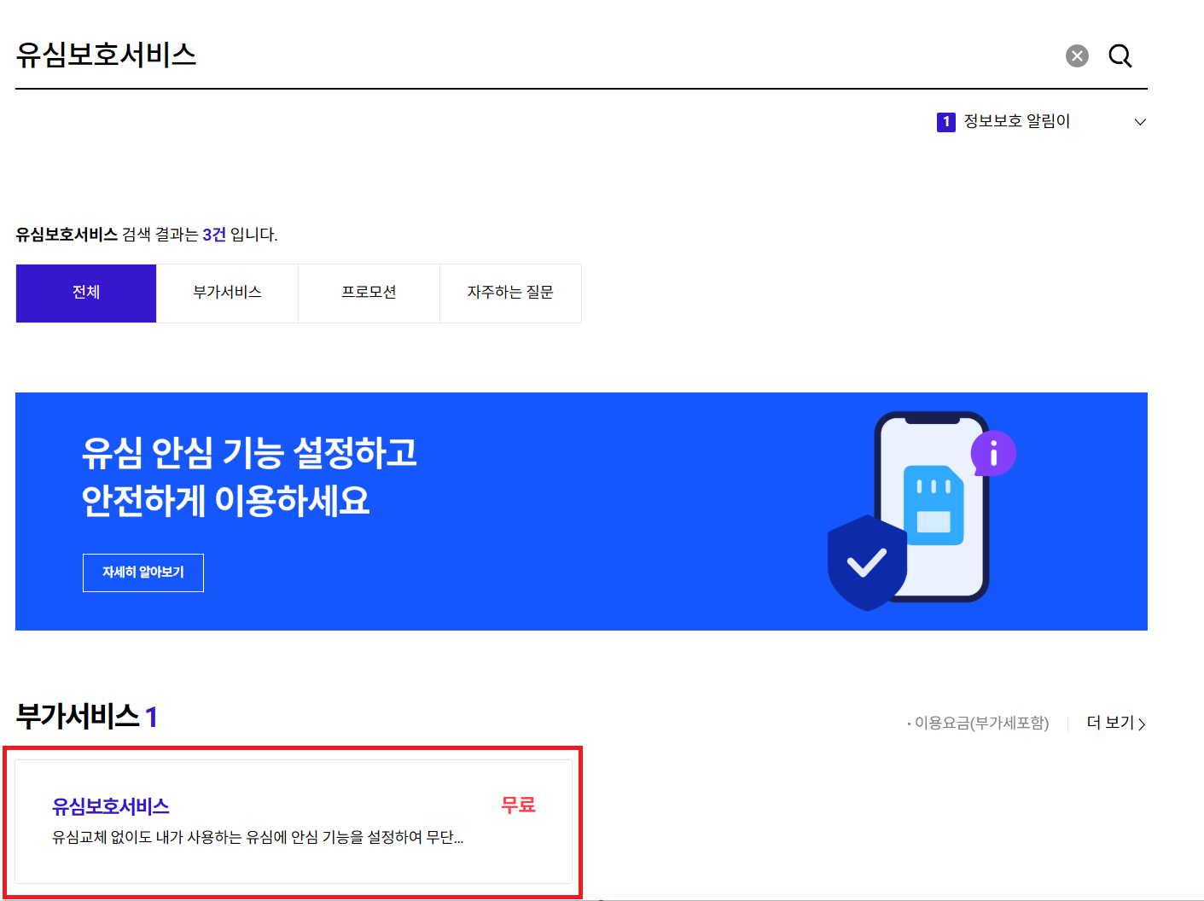Switch to the 부가서비스 tab
1204x901 pixels.
[x=227, y=293]
